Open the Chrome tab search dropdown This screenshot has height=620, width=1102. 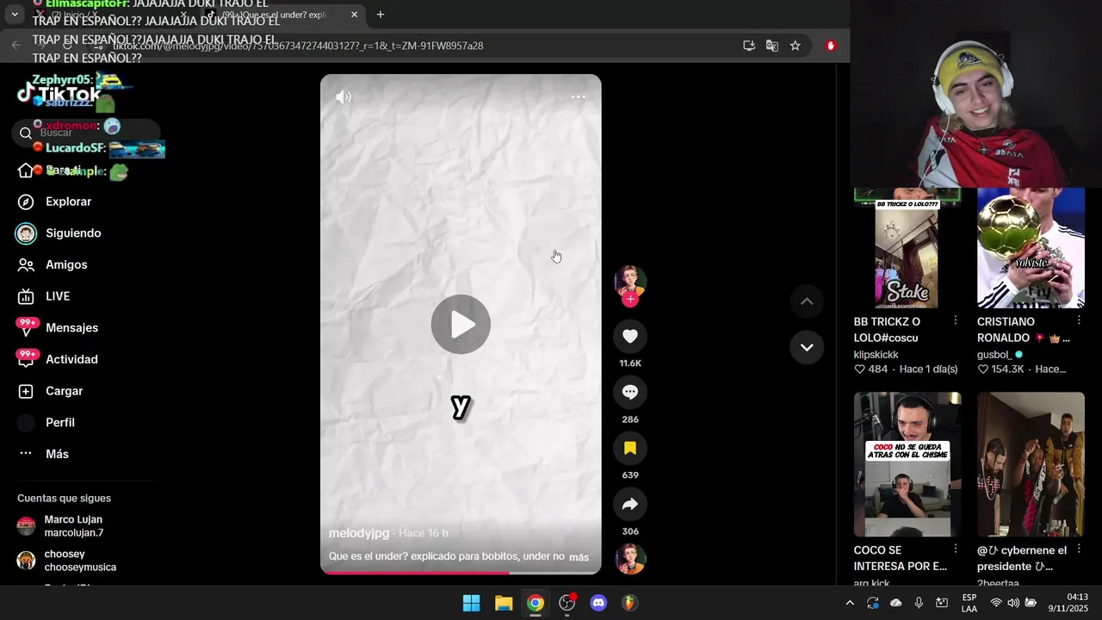(x=14, y=15)
